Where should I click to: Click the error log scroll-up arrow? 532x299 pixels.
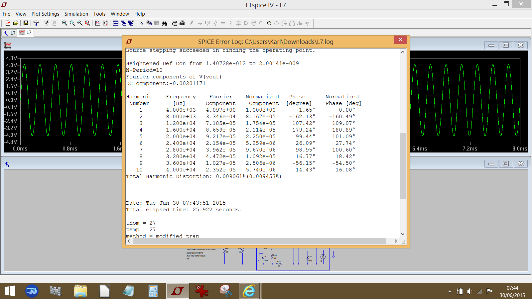tap(403, 52)
